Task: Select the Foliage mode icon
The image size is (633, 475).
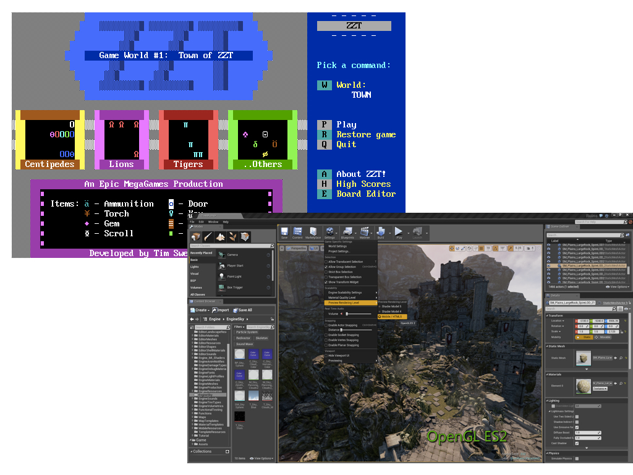Action: (232, 236)
